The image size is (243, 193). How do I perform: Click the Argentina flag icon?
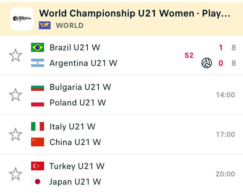(x=38, y=63)
